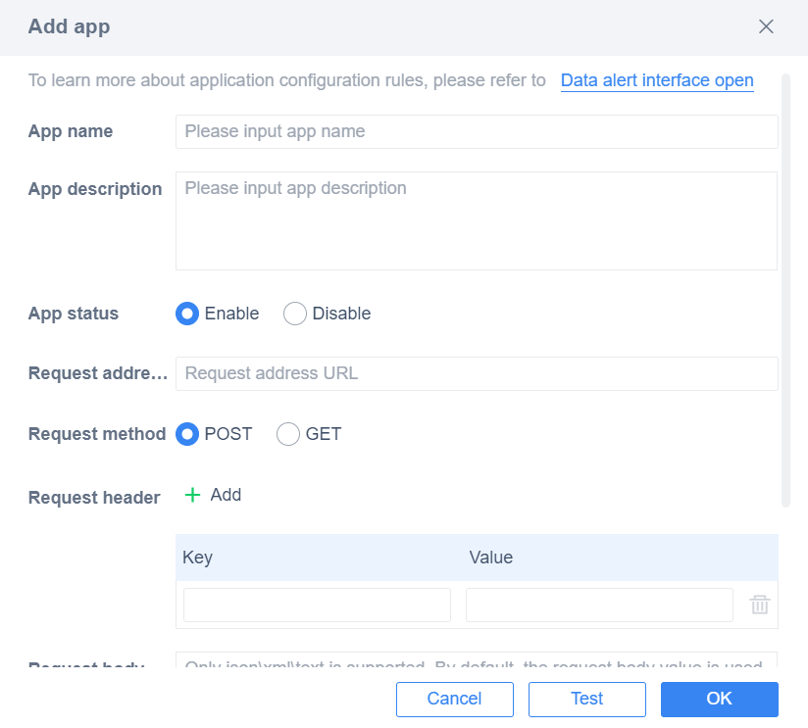The width and height of the screenshot is (808, 728).
Task: Click the Value column header
Action: point(491,558)
